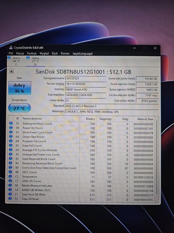This screenshot has width=174, height=233.
Task: Click the Oprogramowanie field X4133101
Action: 86,78
